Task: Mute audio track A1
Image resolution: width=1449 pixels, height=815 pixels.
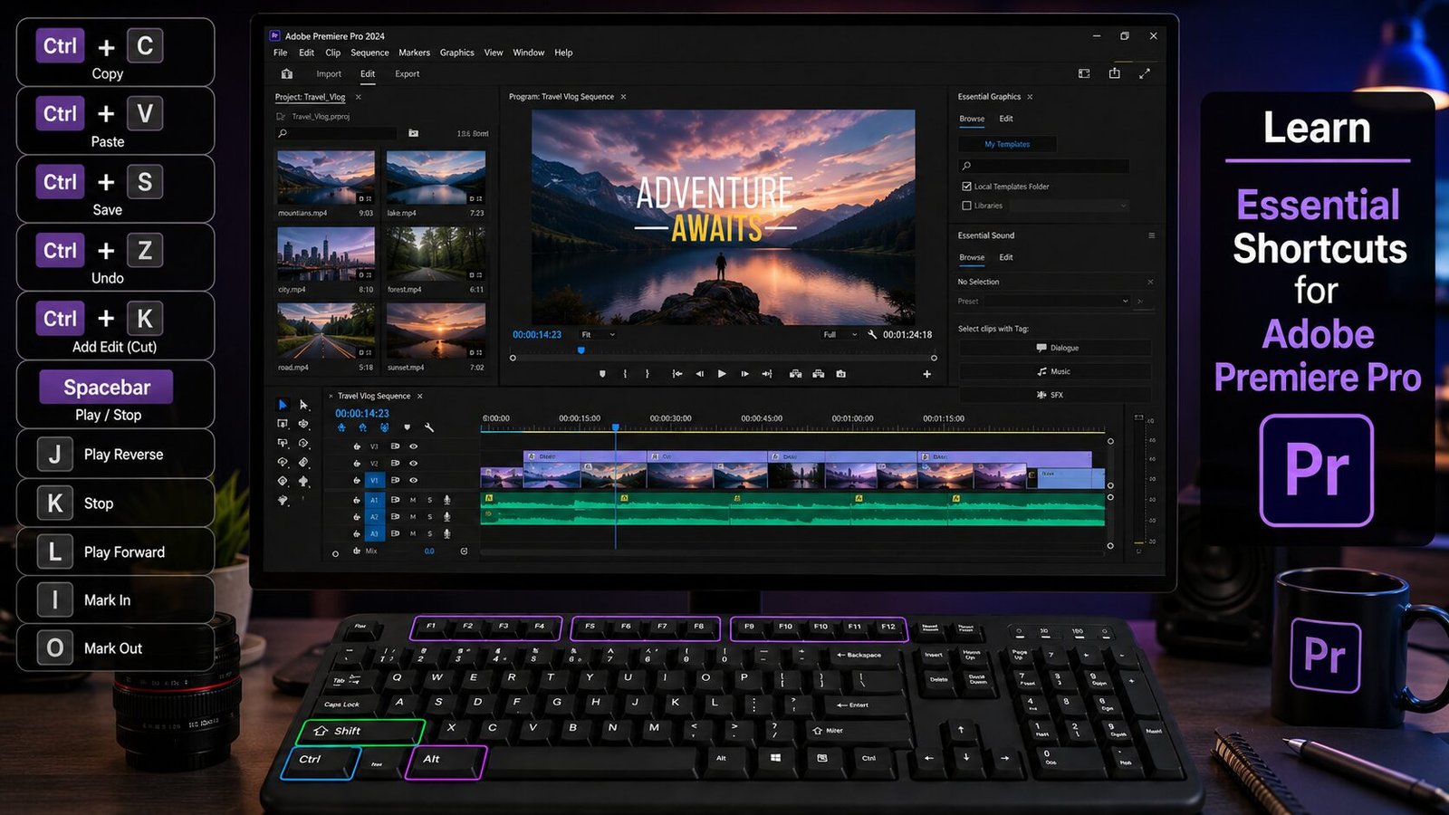Action: coord(413,500)
